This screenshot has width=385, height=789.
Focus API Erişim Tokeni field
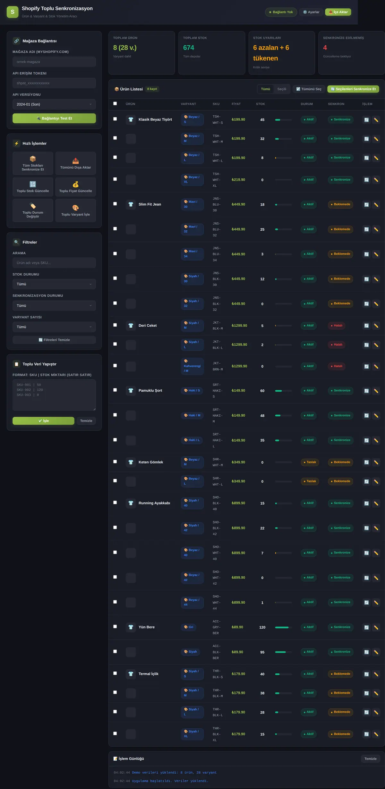(54, 83)
